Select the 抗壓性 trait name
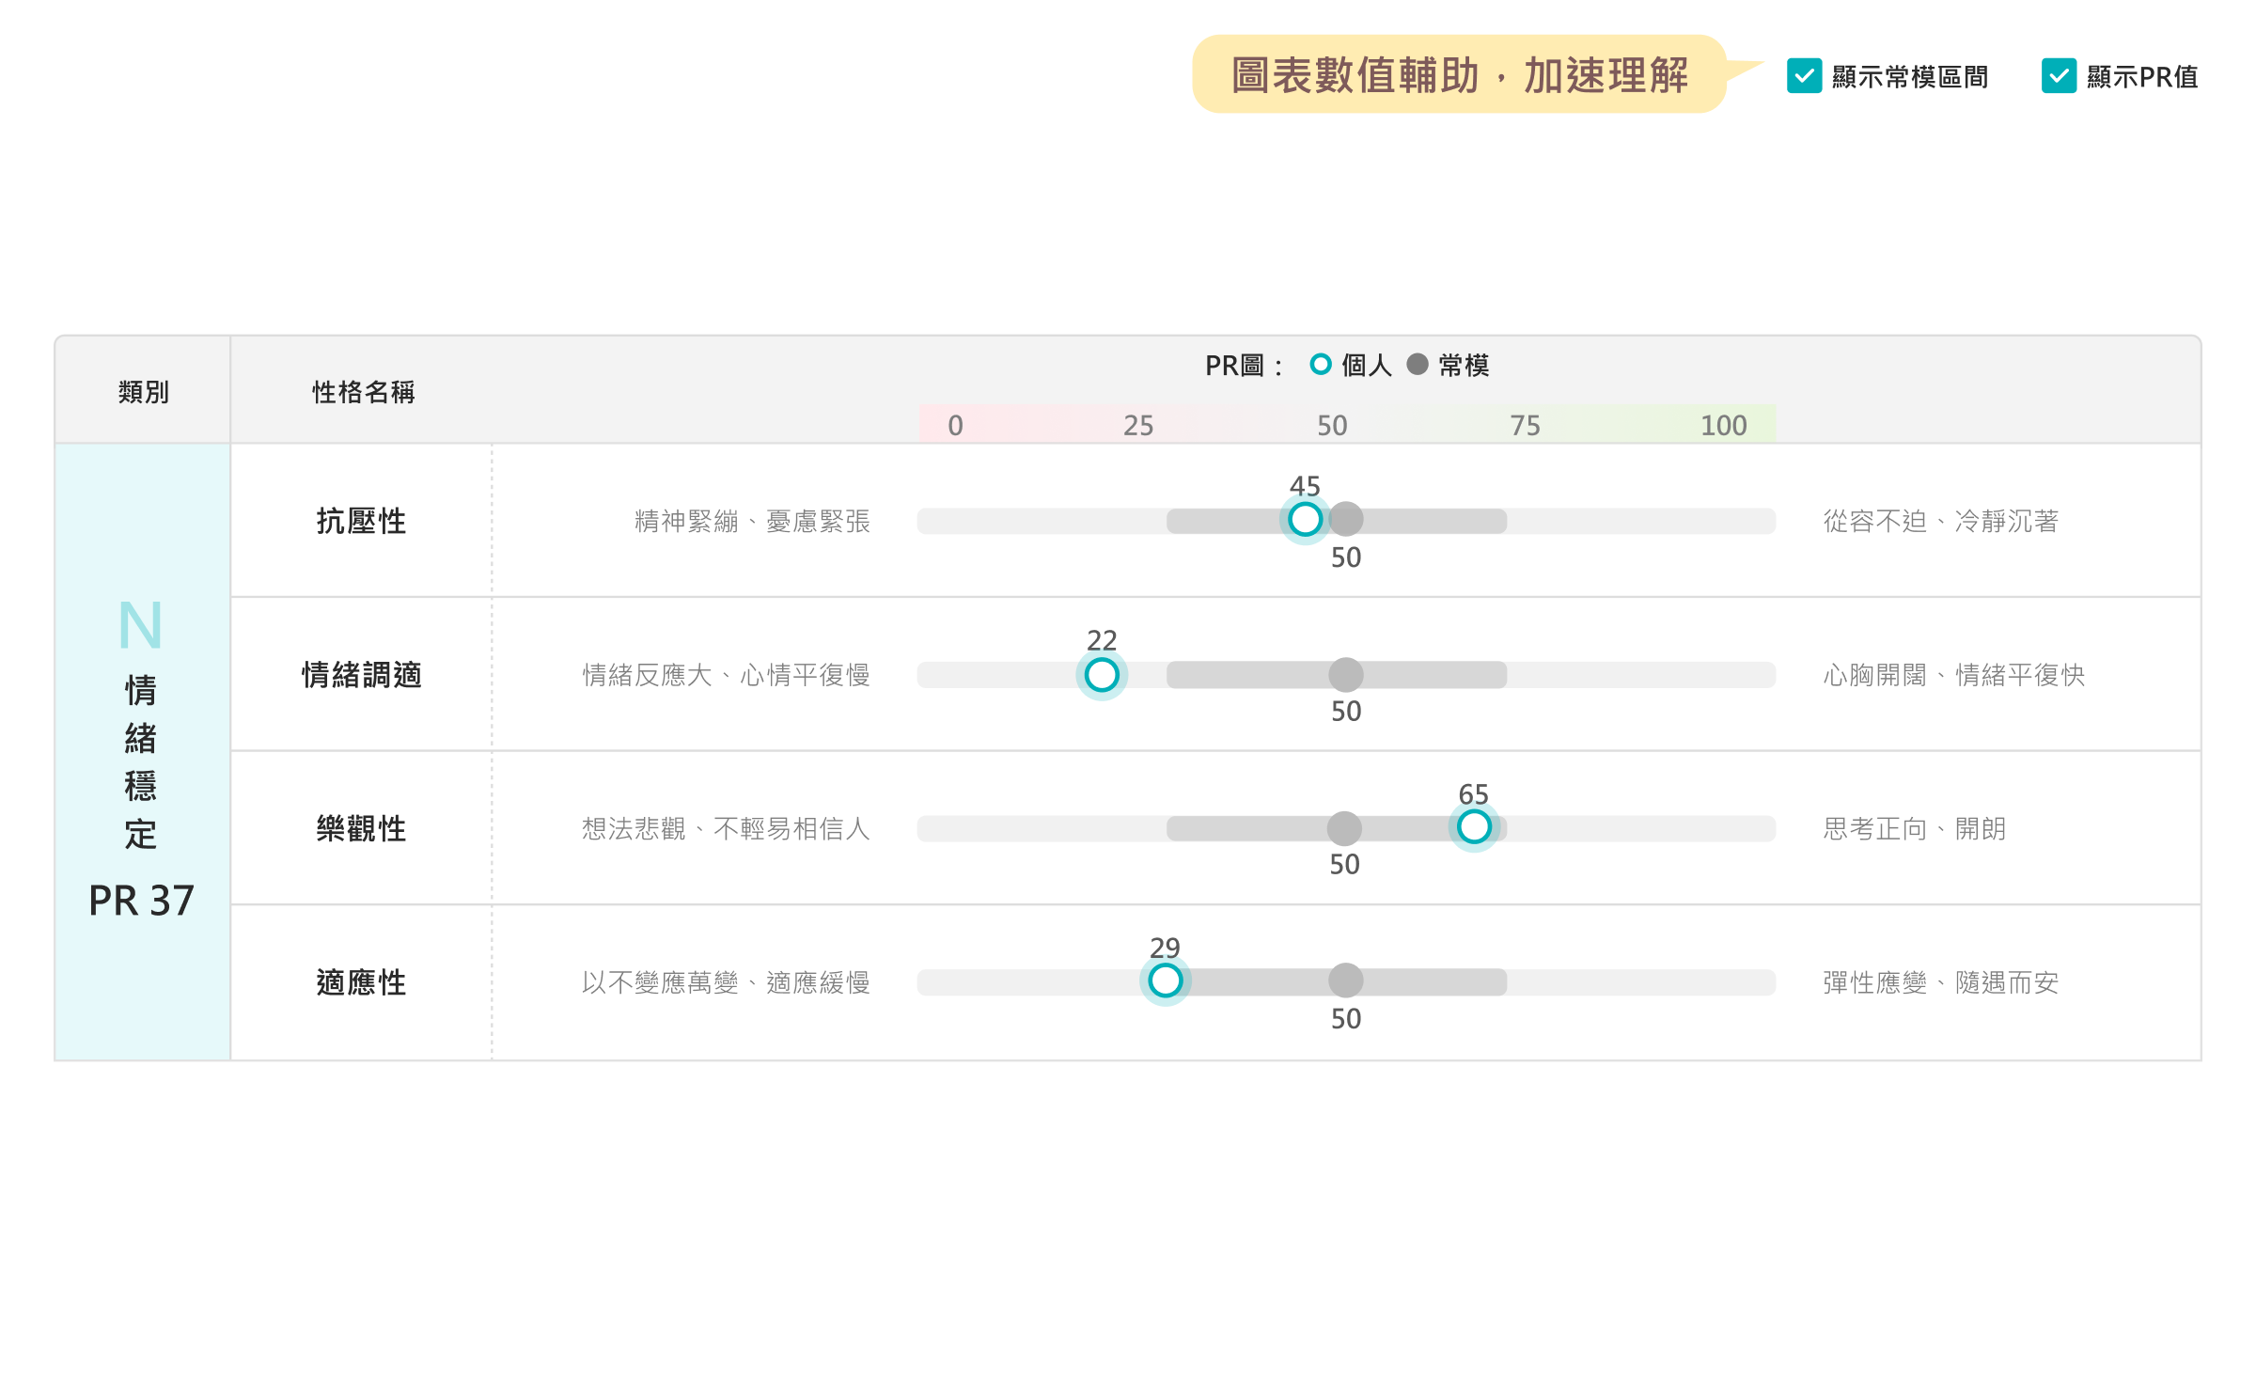Screen dimensions: 2256x1396 pos(361,521)
